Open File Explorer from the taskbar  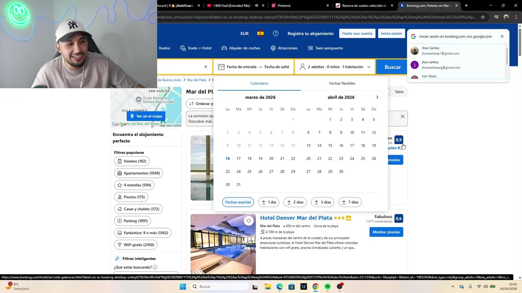pyautogui.click(x=268, y=286)
